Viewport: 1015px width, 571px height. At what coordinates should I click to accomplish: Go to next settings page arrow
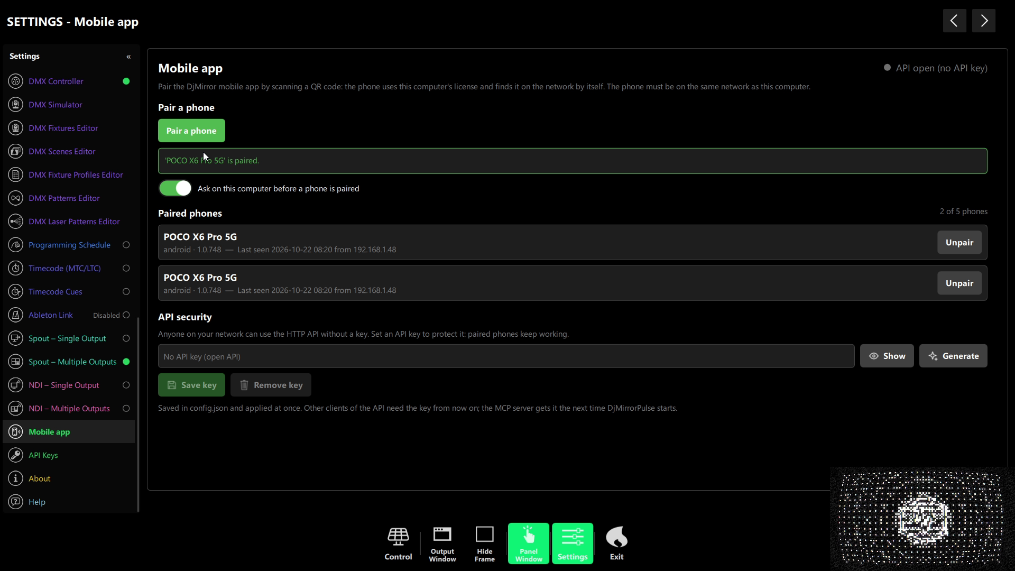tap(984, 21)
